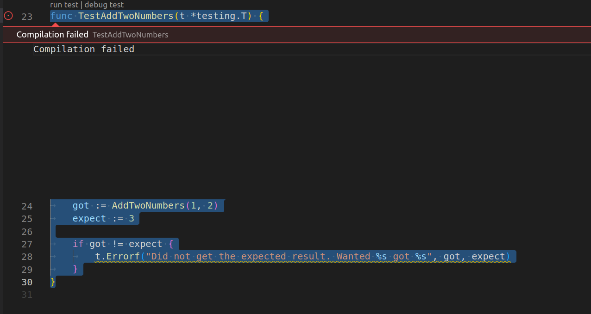Click the 'expect' variable on line 25

(89, 218)
